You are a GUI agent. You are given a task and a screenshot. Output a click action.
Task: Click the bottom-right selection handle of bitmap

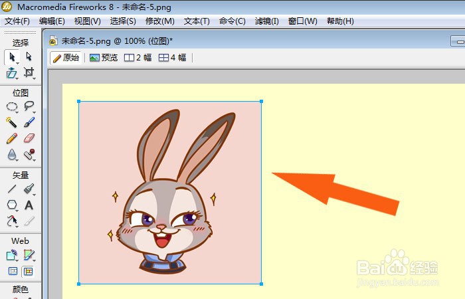pyautogui.click(x=261, y=284)
